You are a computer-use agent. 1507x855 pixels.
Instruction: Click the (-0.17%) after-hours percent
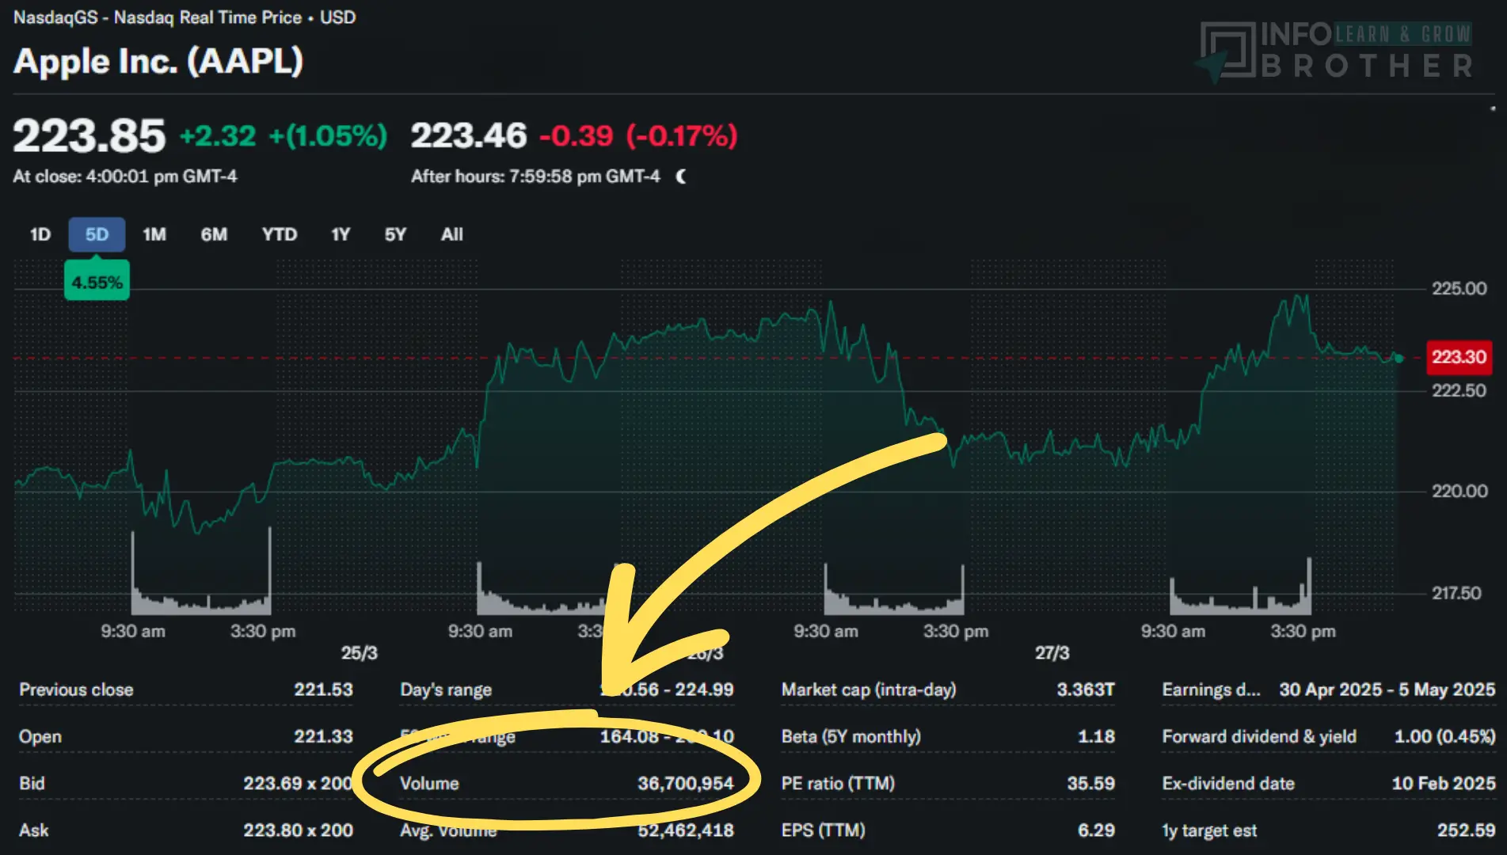(682, 136)
